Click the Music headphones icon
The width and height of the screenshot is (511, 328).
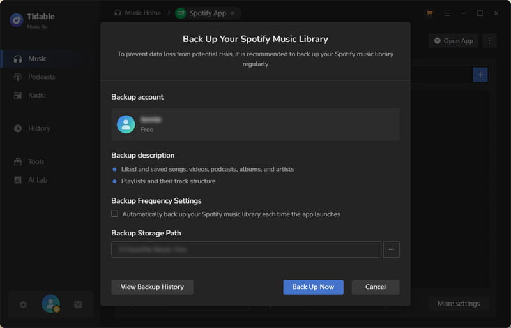(x=18, y=59)
